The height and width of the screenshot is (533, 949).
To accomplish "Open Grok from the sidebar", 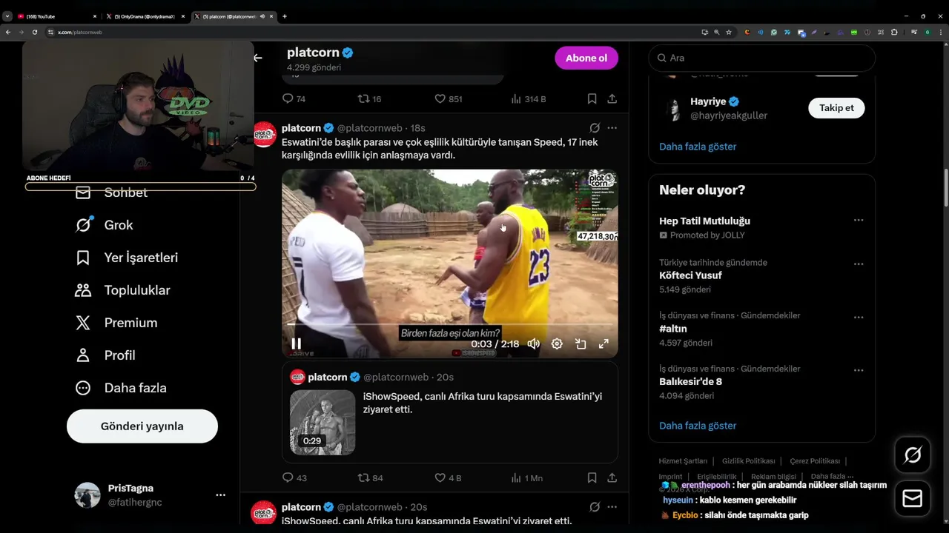I will 105,225.
